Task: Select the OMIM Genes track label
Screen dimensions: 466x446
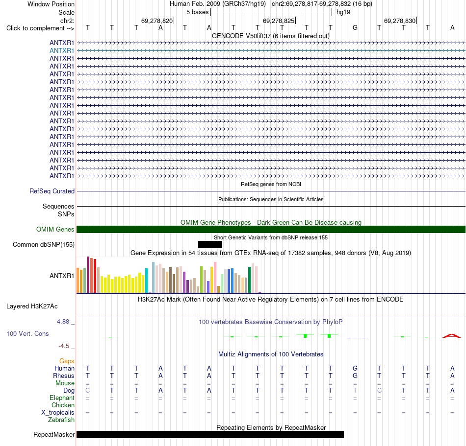Action: click(55, 229)
